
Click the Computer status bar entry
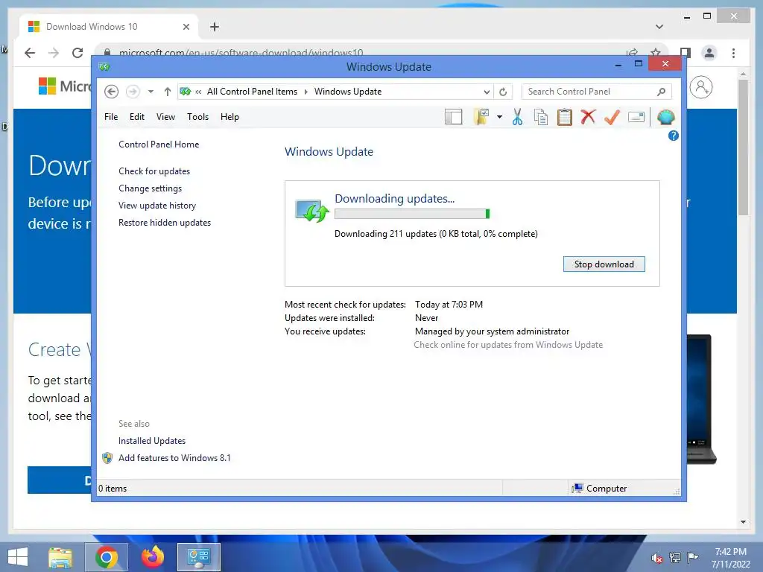click(x=600, y=489)
